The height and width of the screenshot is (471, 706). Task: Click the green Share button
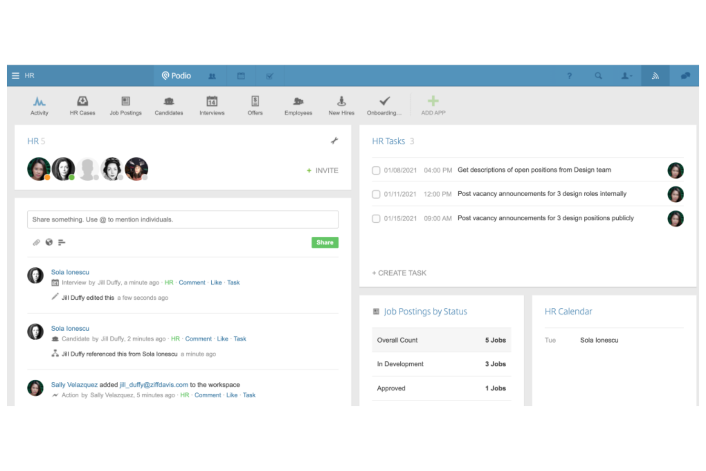[324, 242]
